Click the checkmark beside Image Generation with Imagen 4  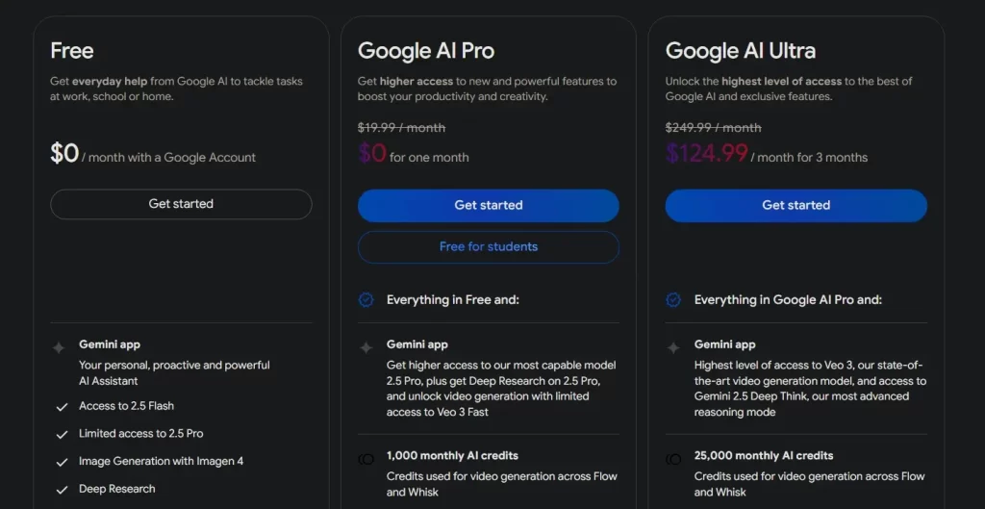(x=62, y=463)
